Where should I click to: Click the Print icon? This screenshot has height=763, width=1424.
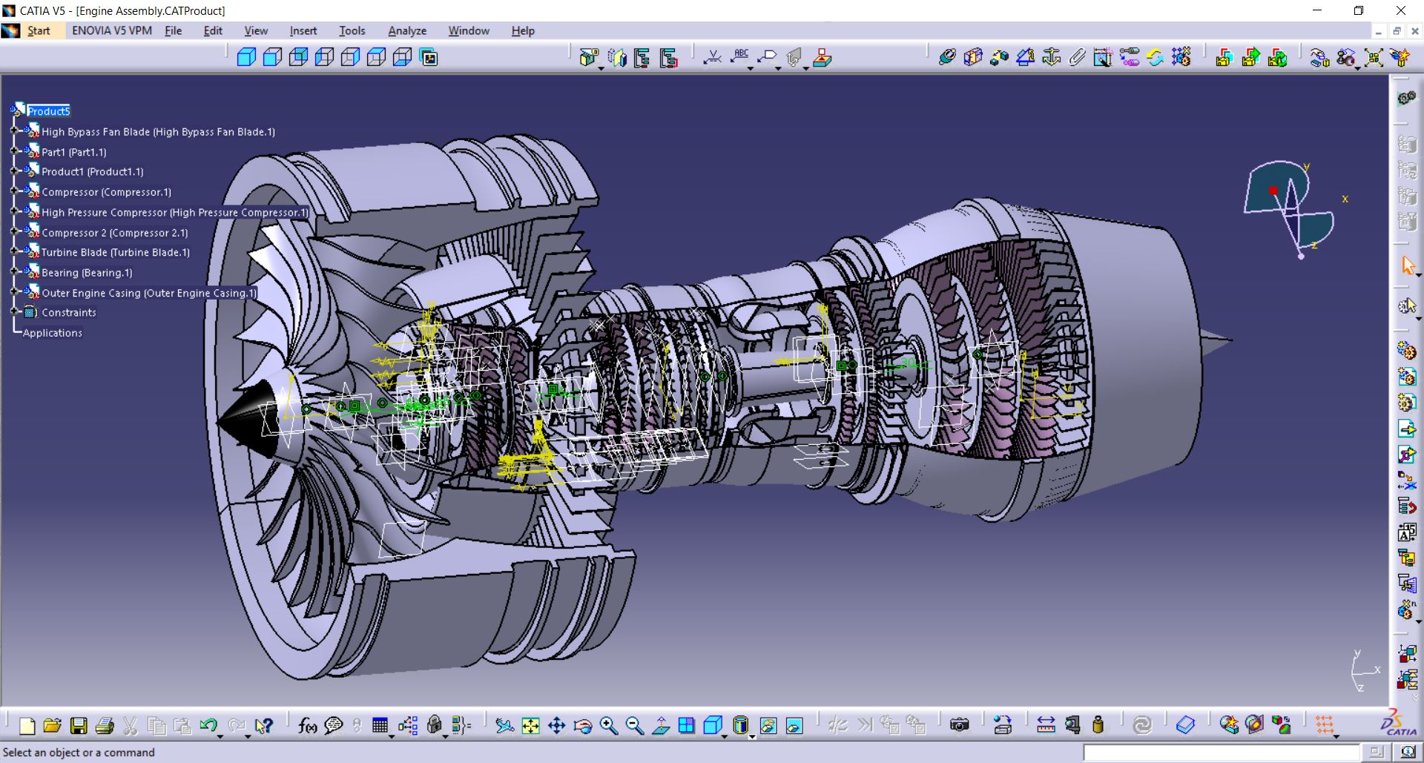coord(105,725)
